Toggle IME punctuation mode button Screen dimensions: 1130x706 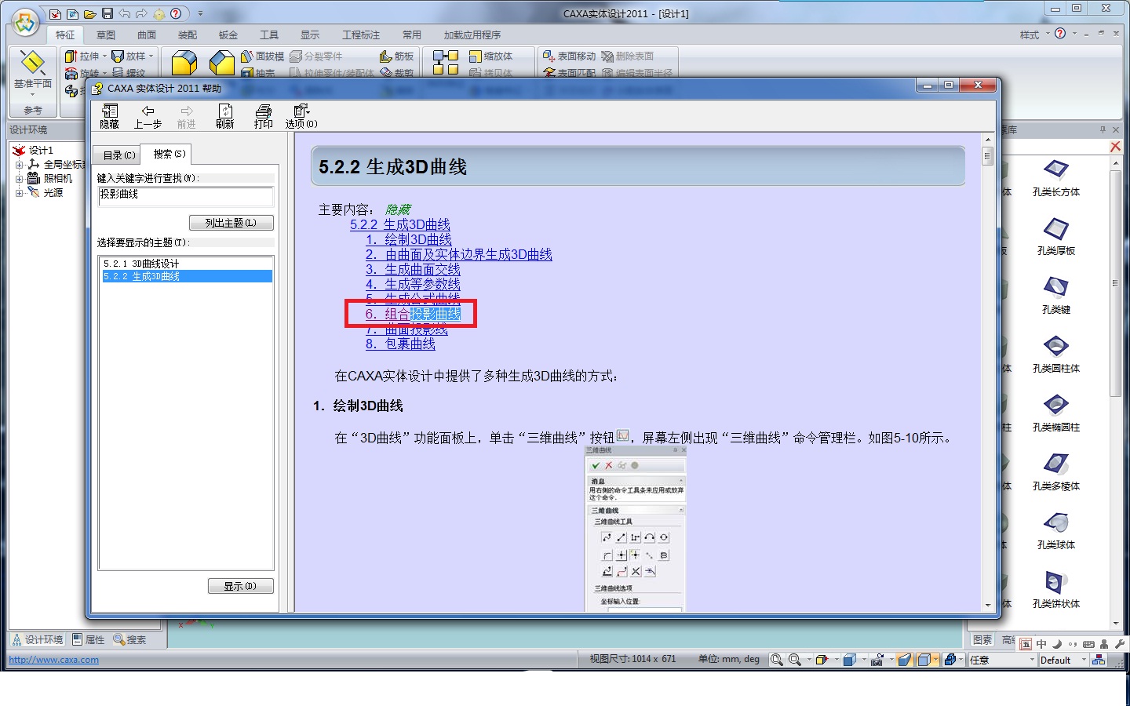coord(1072,644)
